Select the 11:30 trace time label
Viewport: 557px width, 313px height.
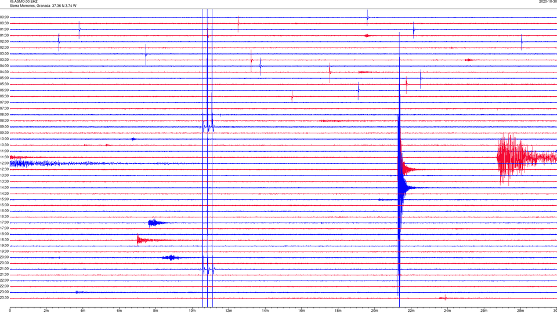5,157
